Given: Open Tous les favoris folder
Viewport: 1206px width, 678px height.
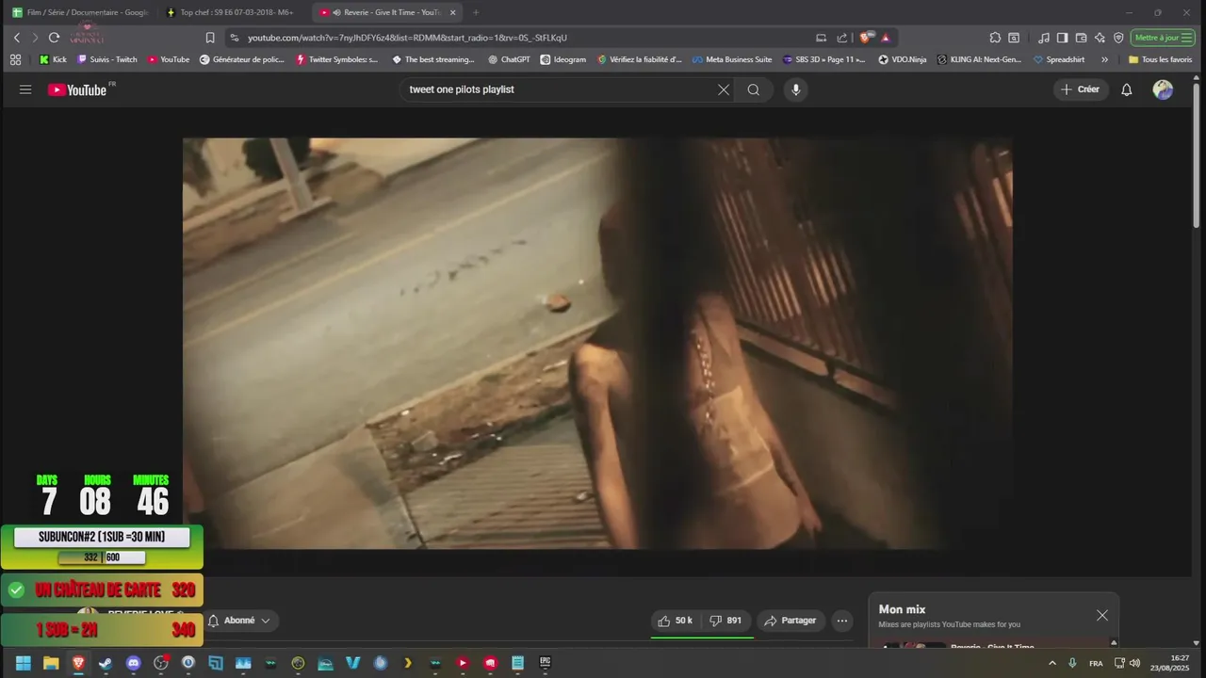Looking at the screenshot, I should 1160,59.
